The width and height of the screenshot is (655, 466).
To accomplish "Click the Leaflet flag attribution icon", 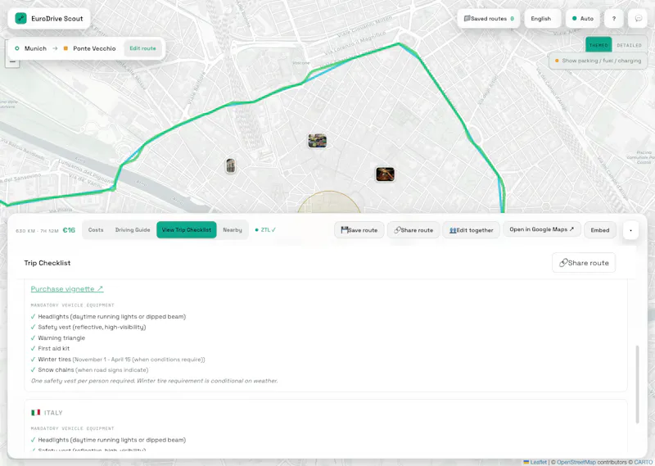I will (526, 462).
